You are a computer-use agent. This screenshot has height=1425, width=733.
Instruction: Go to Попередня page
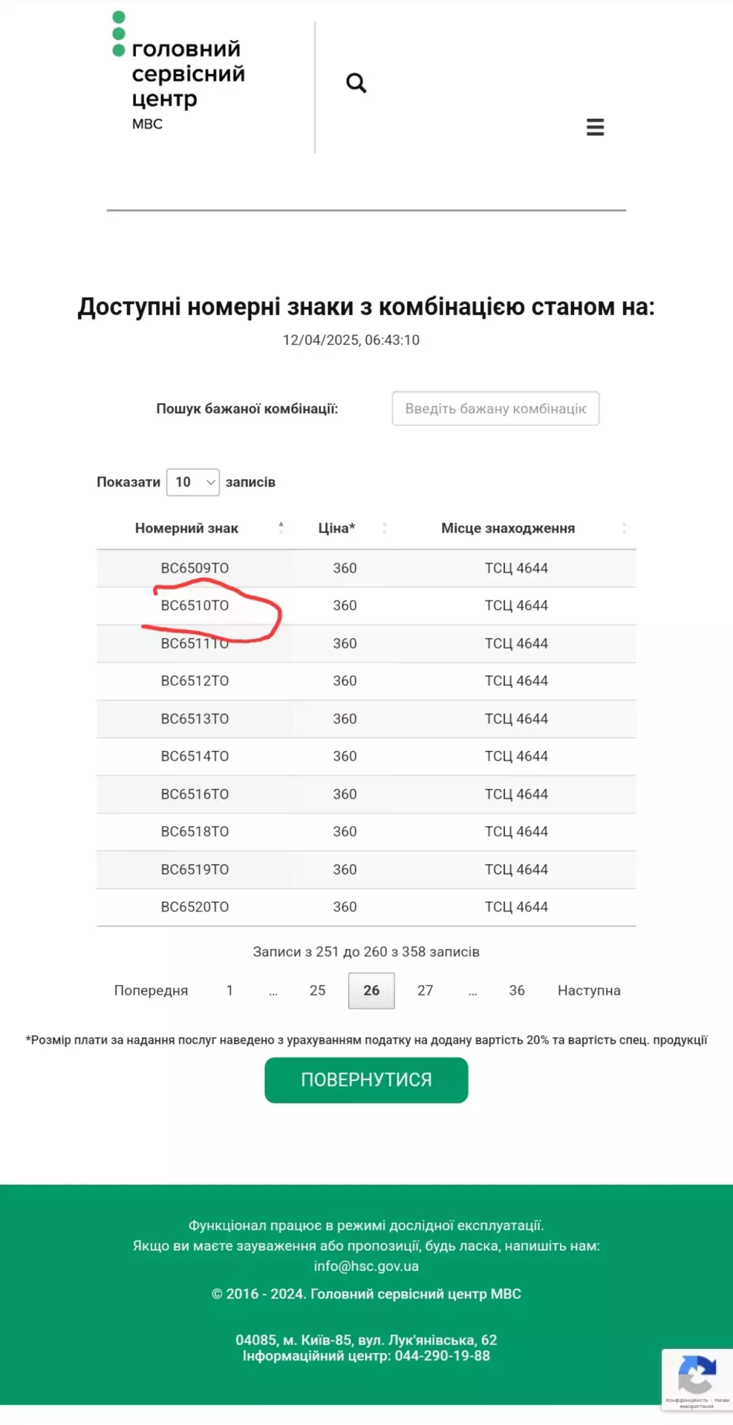pyautogui.click(x=151, y=990)
